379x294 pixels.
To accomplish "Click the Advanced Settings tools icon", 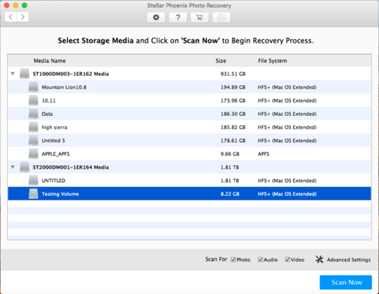I will tap(319, 260).
